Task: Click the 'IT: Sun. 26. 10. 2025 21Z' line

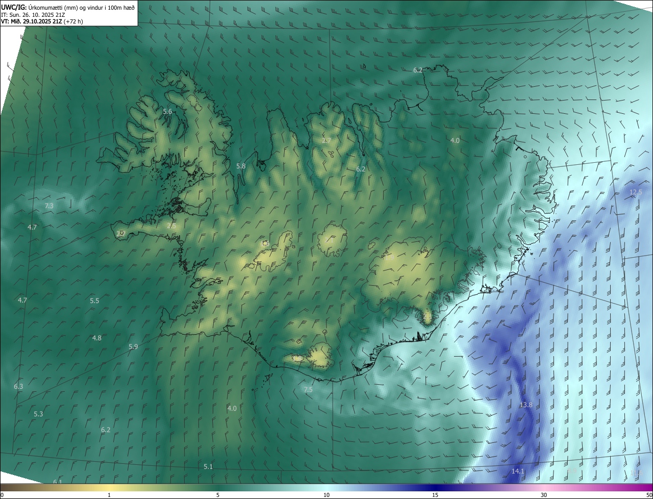Action: coord(33,14)
